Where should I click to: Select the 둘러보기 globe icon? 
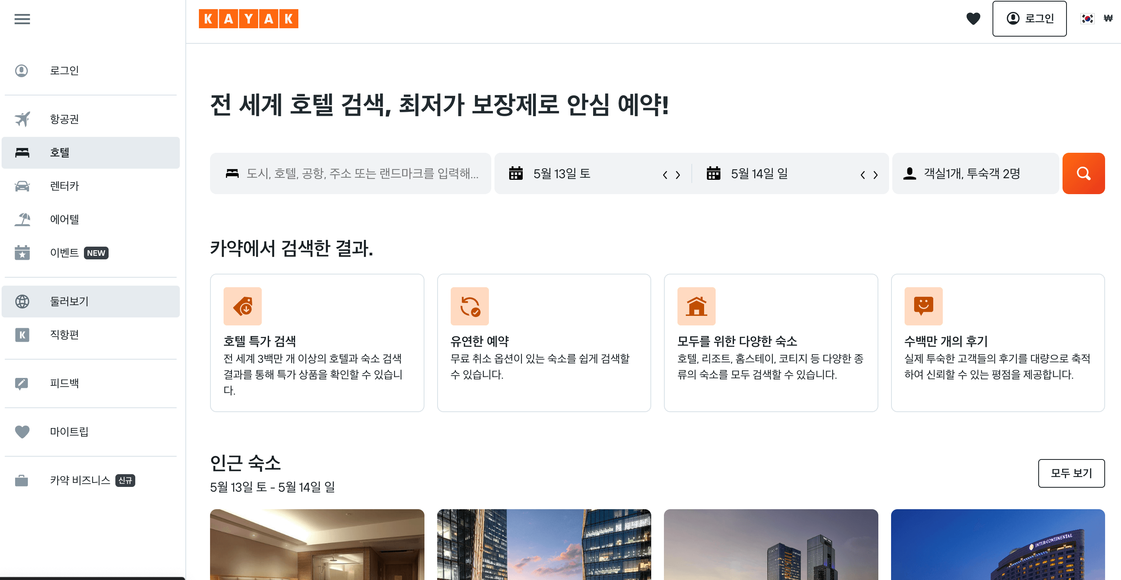tap(22, 301)
